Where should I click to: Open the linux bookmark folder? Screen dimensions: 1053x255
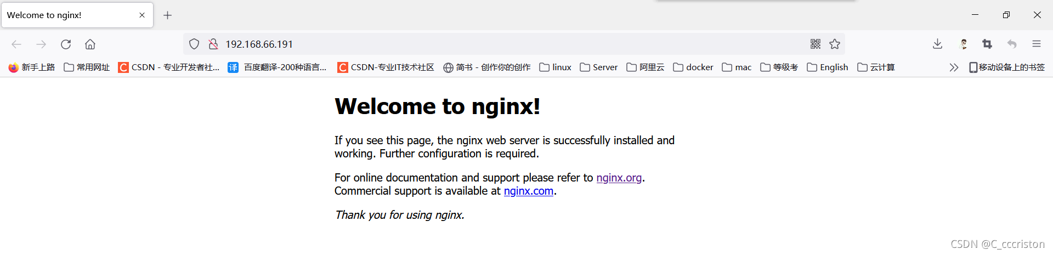click(556, 67)
